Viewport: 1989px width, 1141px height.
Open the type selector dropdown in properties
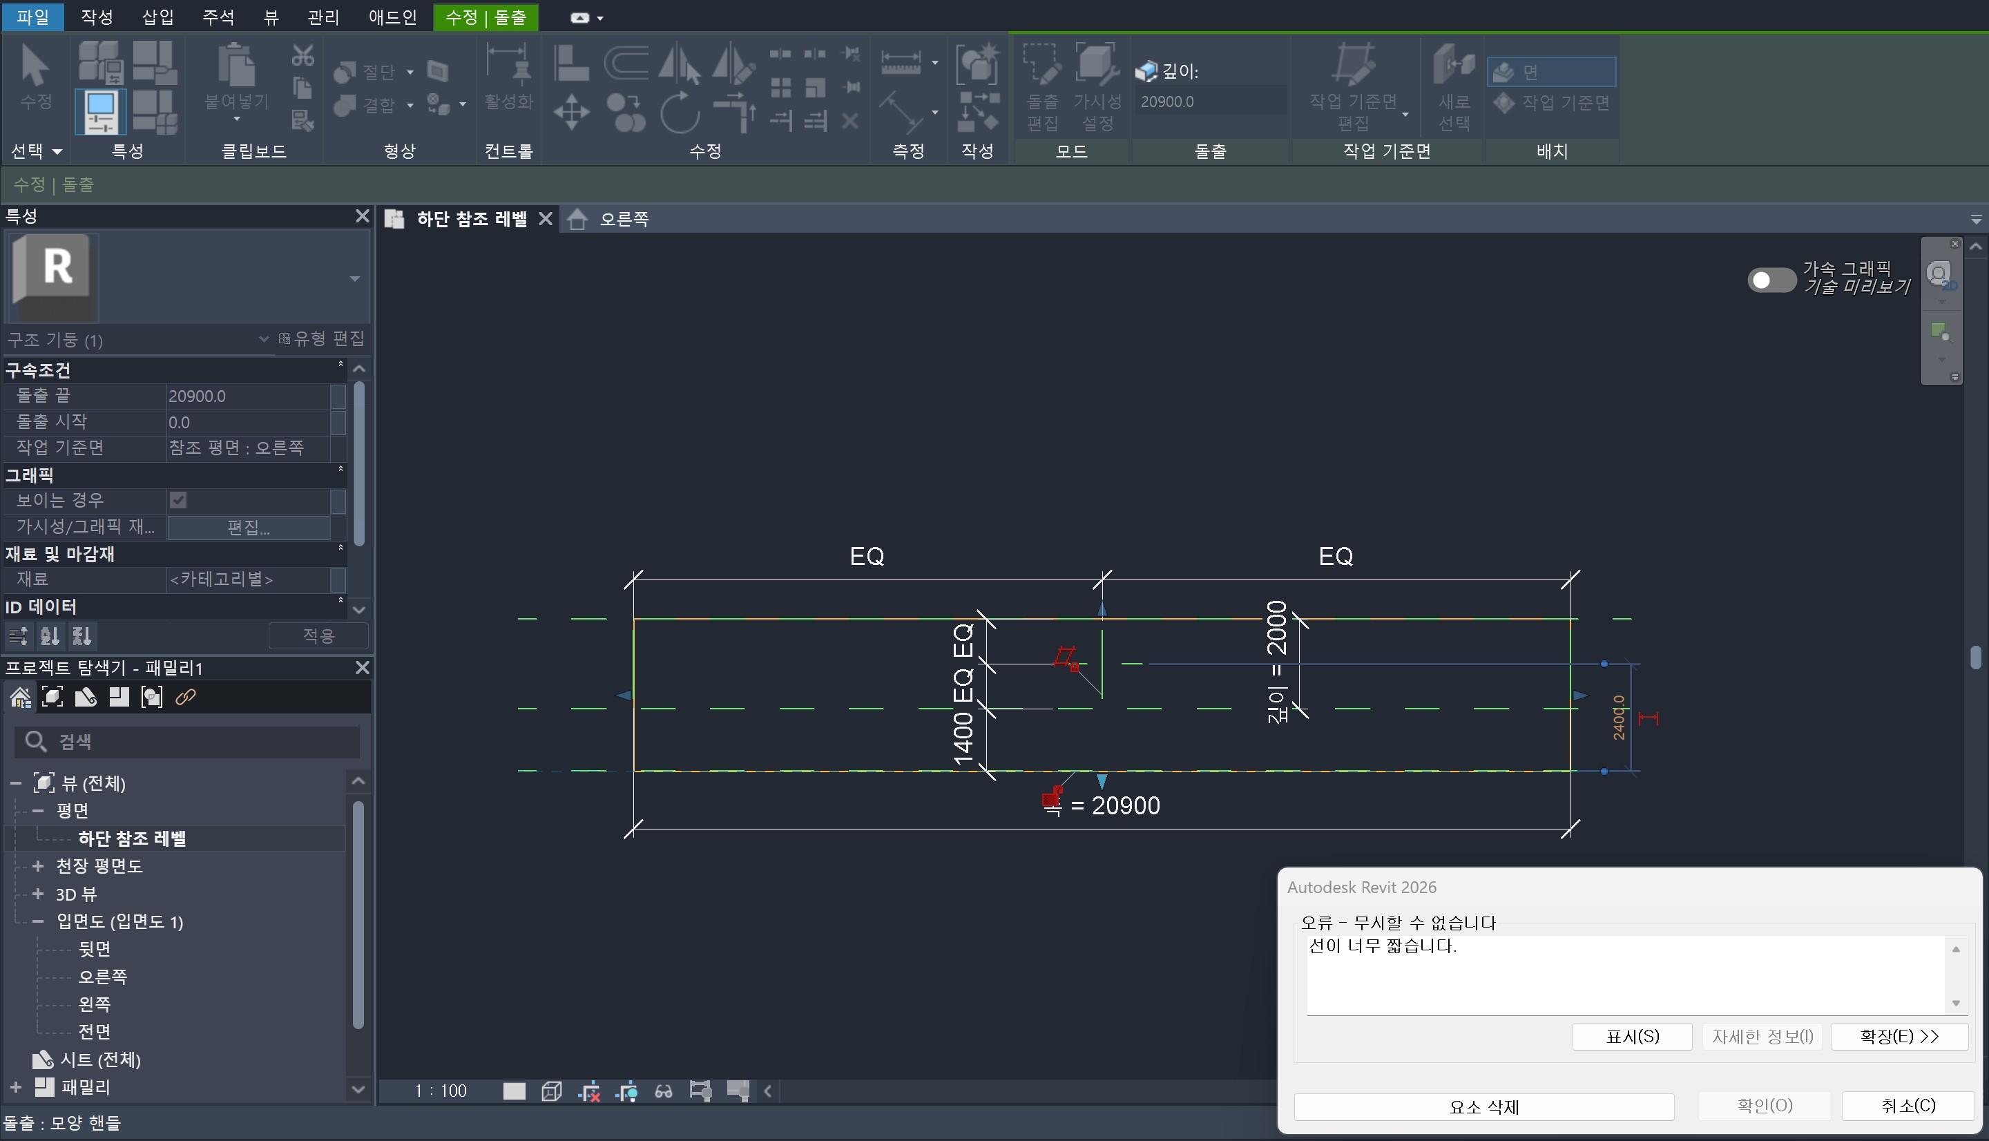[354, 278]
